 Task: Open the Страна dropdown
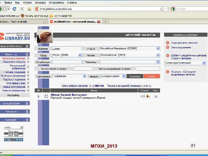pos(158,49)
